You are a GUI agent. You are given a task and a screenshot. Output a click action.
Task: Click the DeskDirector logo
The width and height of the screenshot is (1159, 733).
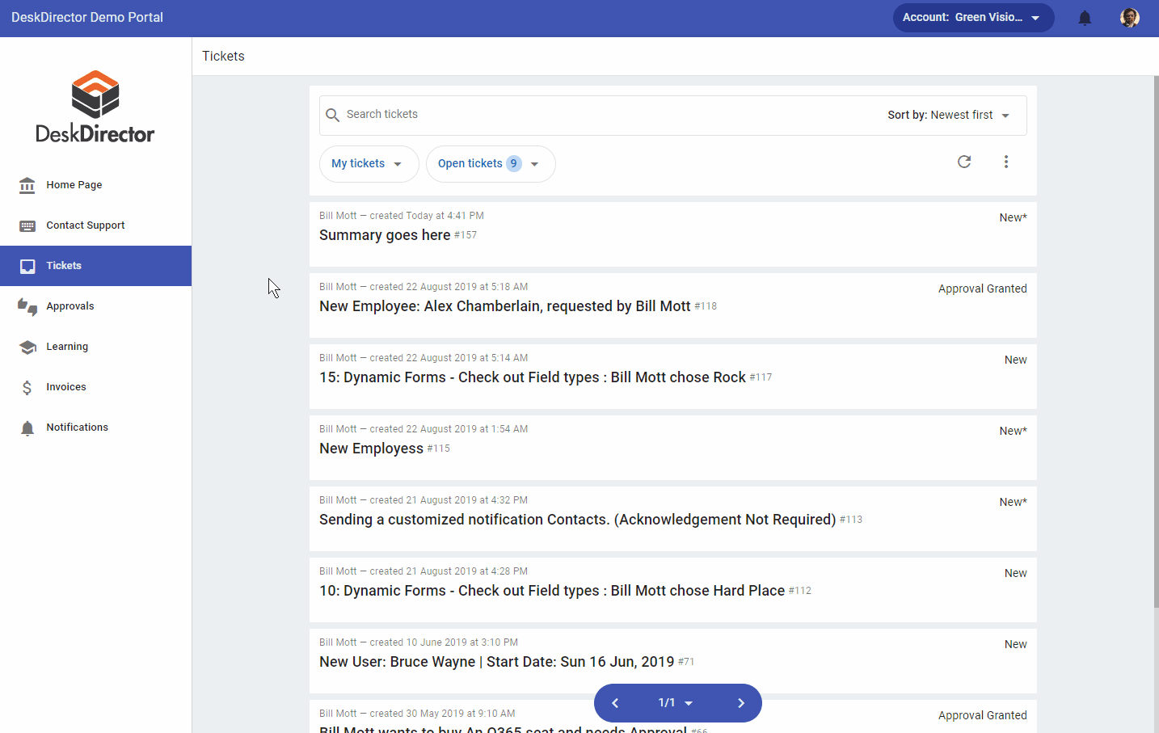(x=95, y=107)
